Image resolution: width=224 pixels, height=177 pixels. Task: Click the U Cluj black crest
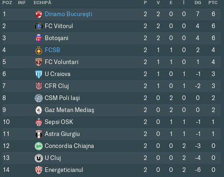(39, 158)
